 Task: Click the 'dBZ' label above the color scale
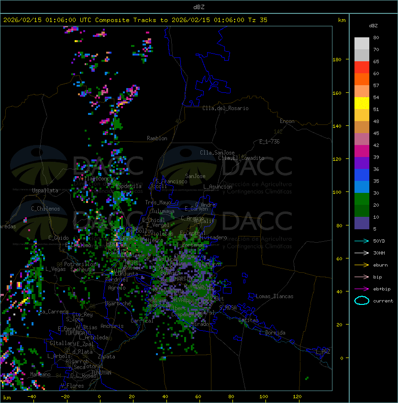pos(373,26)
